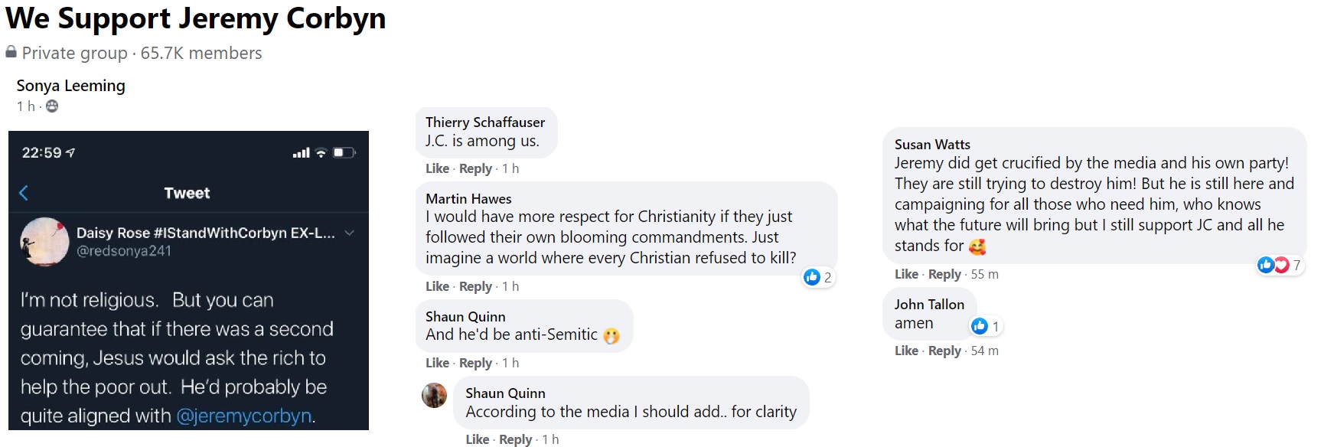
Task: Click Shaun Quinn's reply avatar
Action: [435, 396]
